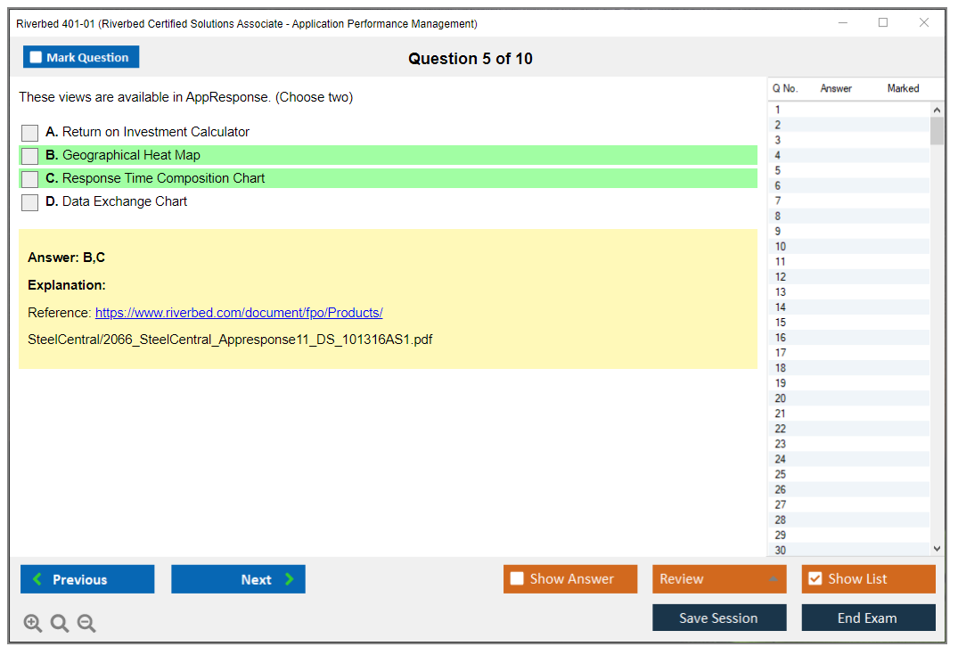Screen dimensions: 958x655
Task: Click the zoom out magnifier icon
Action: (x=86, y=623)
